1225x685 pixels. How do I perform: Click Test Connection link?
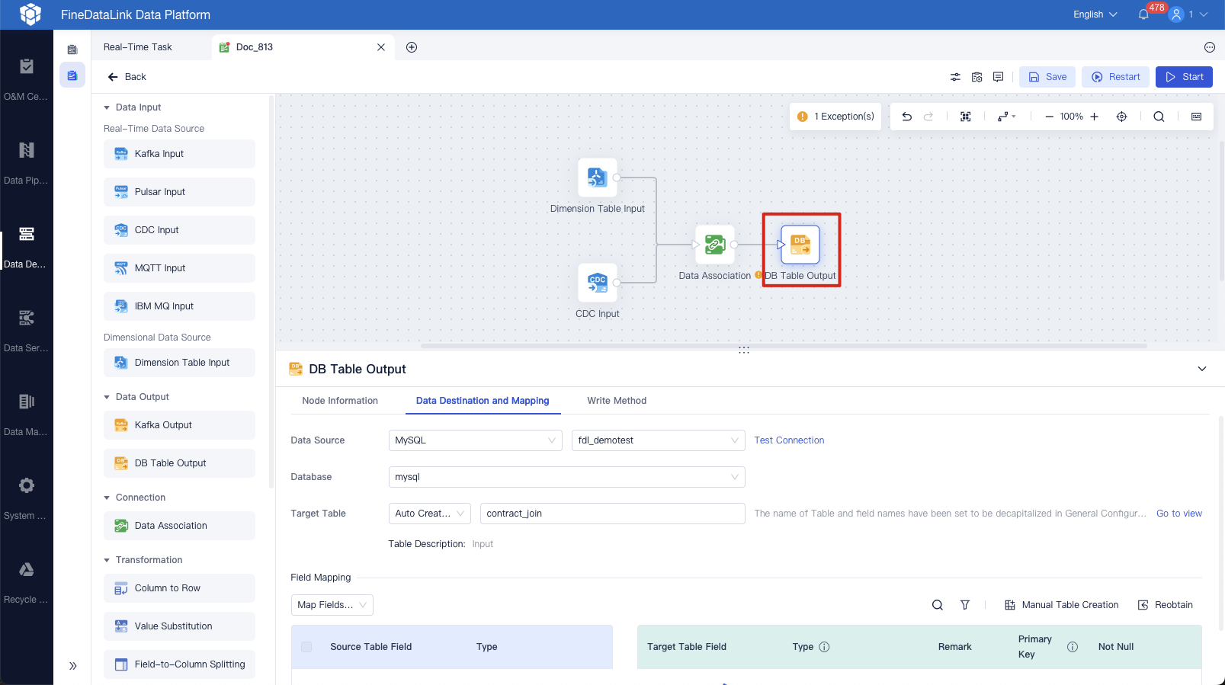789,440
